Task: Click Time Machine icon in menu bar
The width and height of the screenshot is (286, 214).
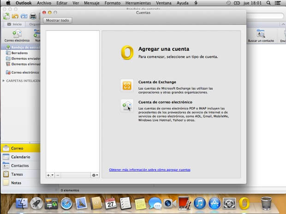Action: pos(228,3)
